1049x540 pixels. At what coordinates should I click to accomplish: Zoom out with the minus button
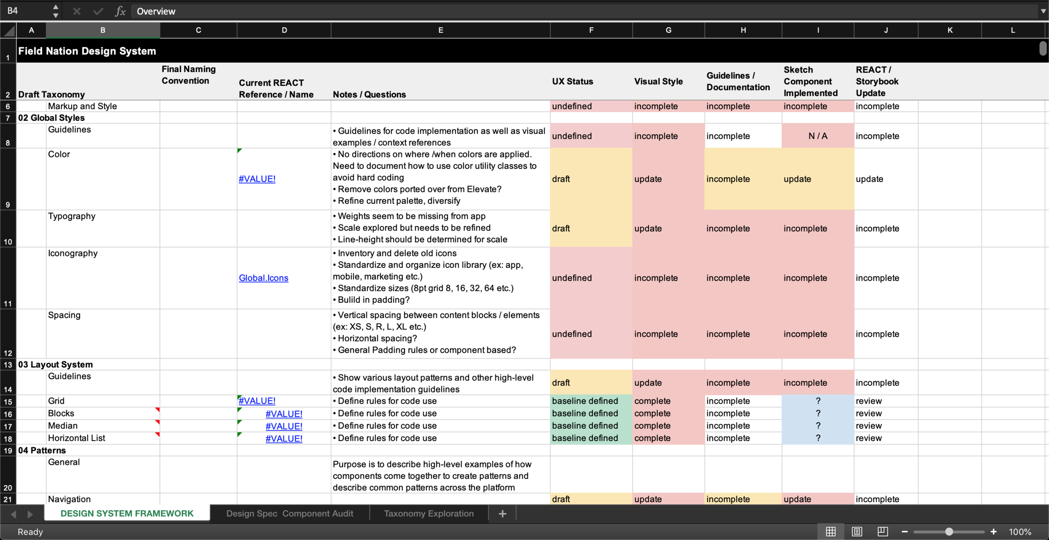pyautogui.click(x=905, y=532)
